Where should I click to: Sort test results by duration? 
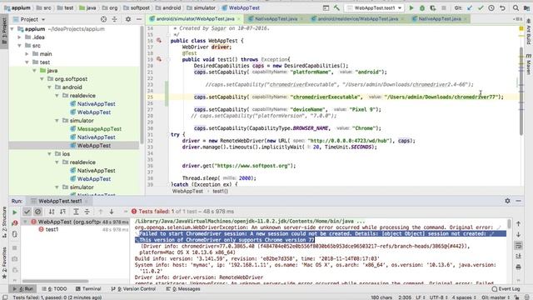[63, 212]
